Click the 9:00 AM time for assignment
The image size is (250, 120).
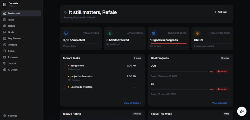(x=132, y=66)
